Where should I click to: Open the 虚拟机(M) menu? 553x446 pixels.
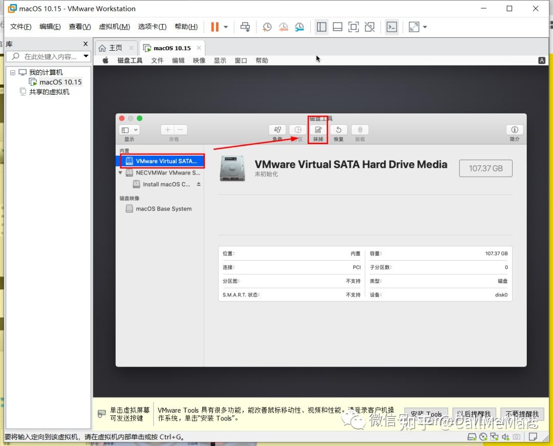[114, 27]
